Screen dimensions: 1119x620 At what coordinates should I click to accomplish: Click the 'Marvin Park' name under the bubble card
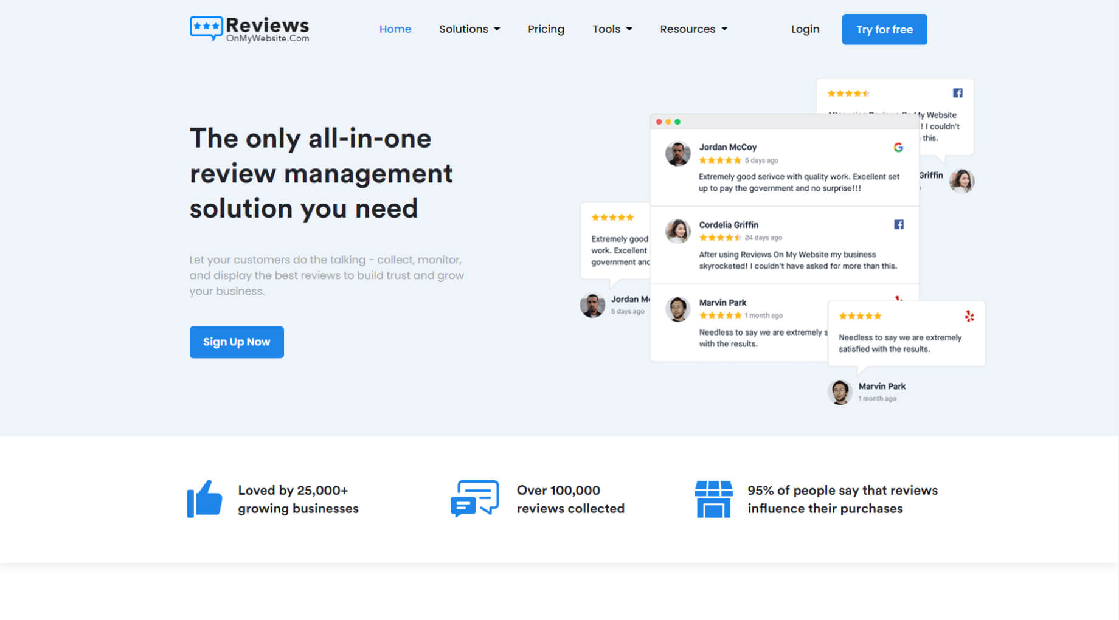point(882,387)
